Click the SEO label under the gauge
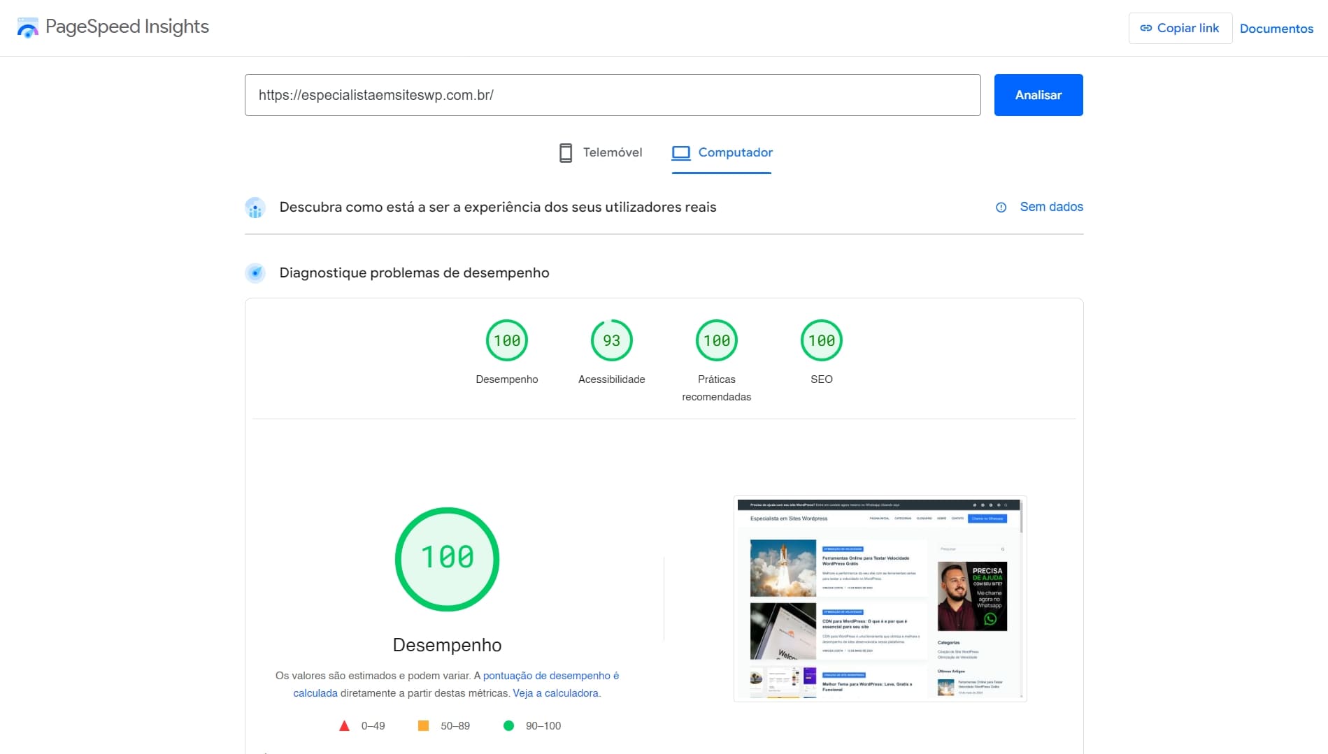 (x=822, y=379)
